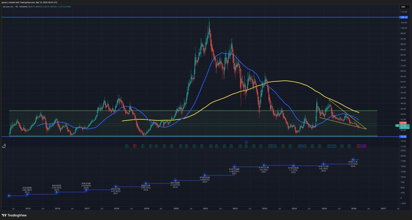The height and width of the screenshot is (220, 412).
Task: Click the JD.com, Inc. symbol title
Action: pos(8,6)
